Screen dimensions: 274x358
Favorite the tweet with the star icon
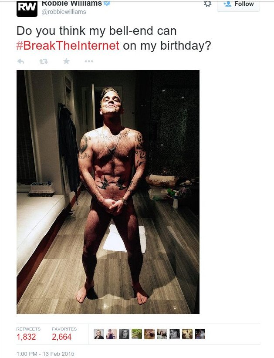67,61
